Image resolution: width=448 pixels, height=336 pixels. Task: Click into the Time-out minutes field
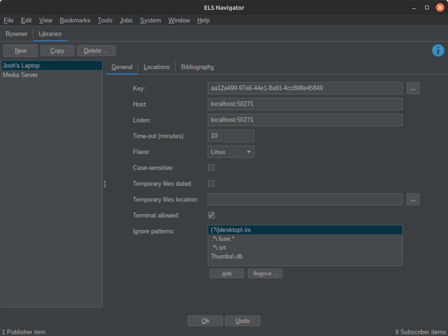pos(231,136)
